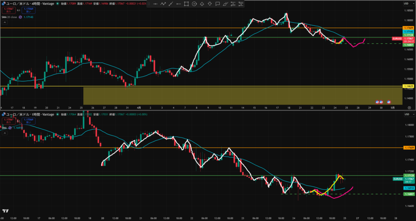Open USD currency dropdown on upper chart

click(x=406, y=3)
